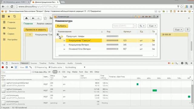
Task: Click the DevTools inspect magnifier icon
Action: point(3,63)
